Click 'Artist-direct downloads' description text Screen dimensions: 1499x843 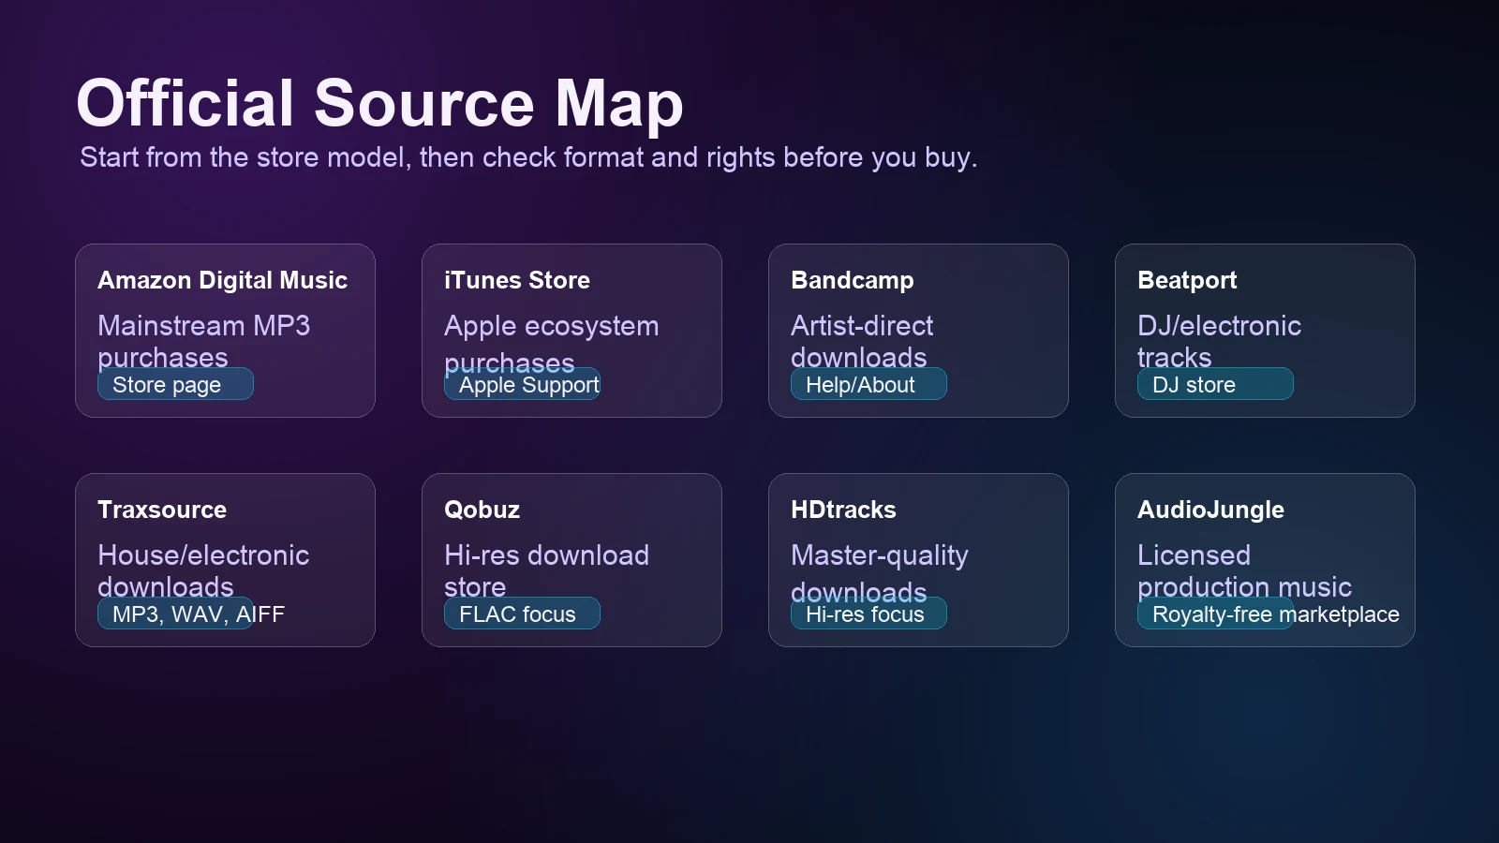(862, 341)
